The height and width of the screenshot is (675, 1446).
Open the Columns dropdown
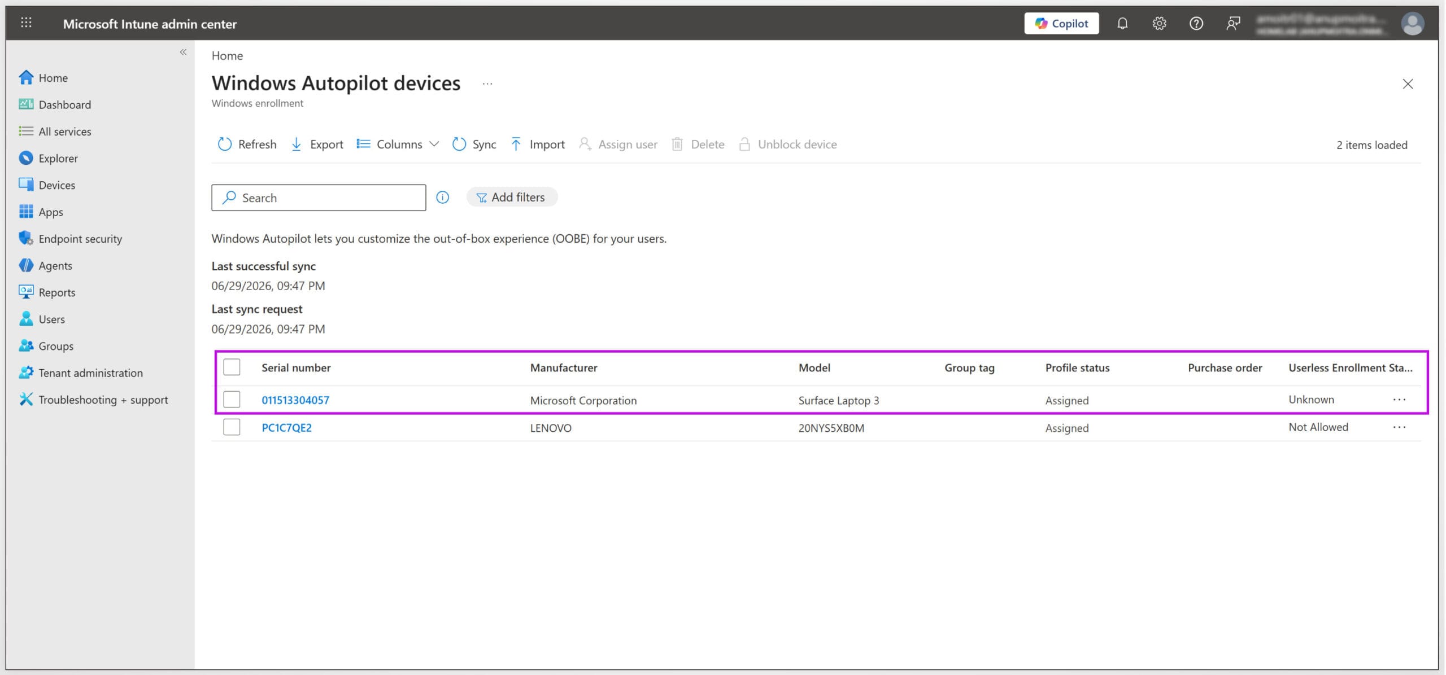click(398, 144)
